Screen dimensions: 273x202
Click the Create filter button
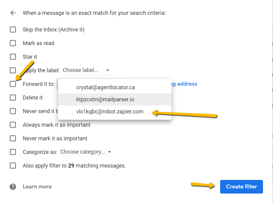coord(241,187)
